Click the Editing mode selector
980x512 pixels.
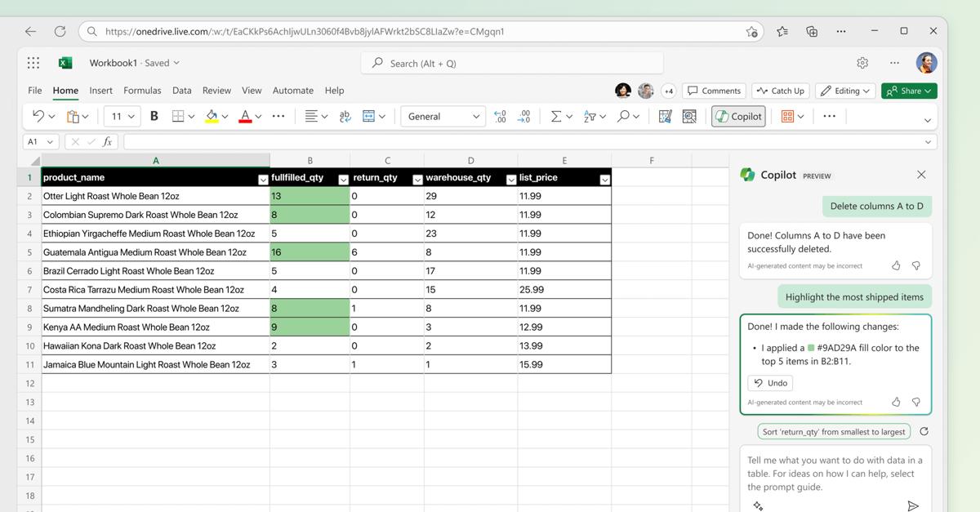click(845, 91)
